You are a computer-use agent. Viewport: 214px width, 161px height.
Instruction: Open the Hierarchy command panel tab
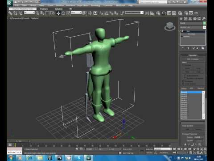(190, 19)
